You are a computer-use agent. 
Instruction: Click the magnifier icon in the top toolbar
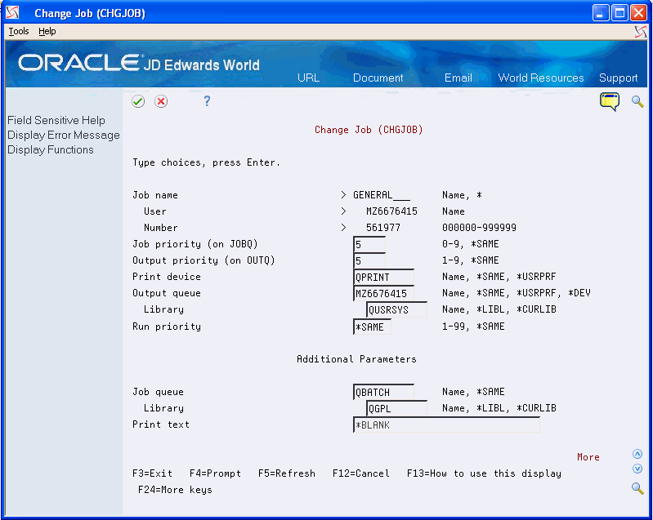click(637, 101)
